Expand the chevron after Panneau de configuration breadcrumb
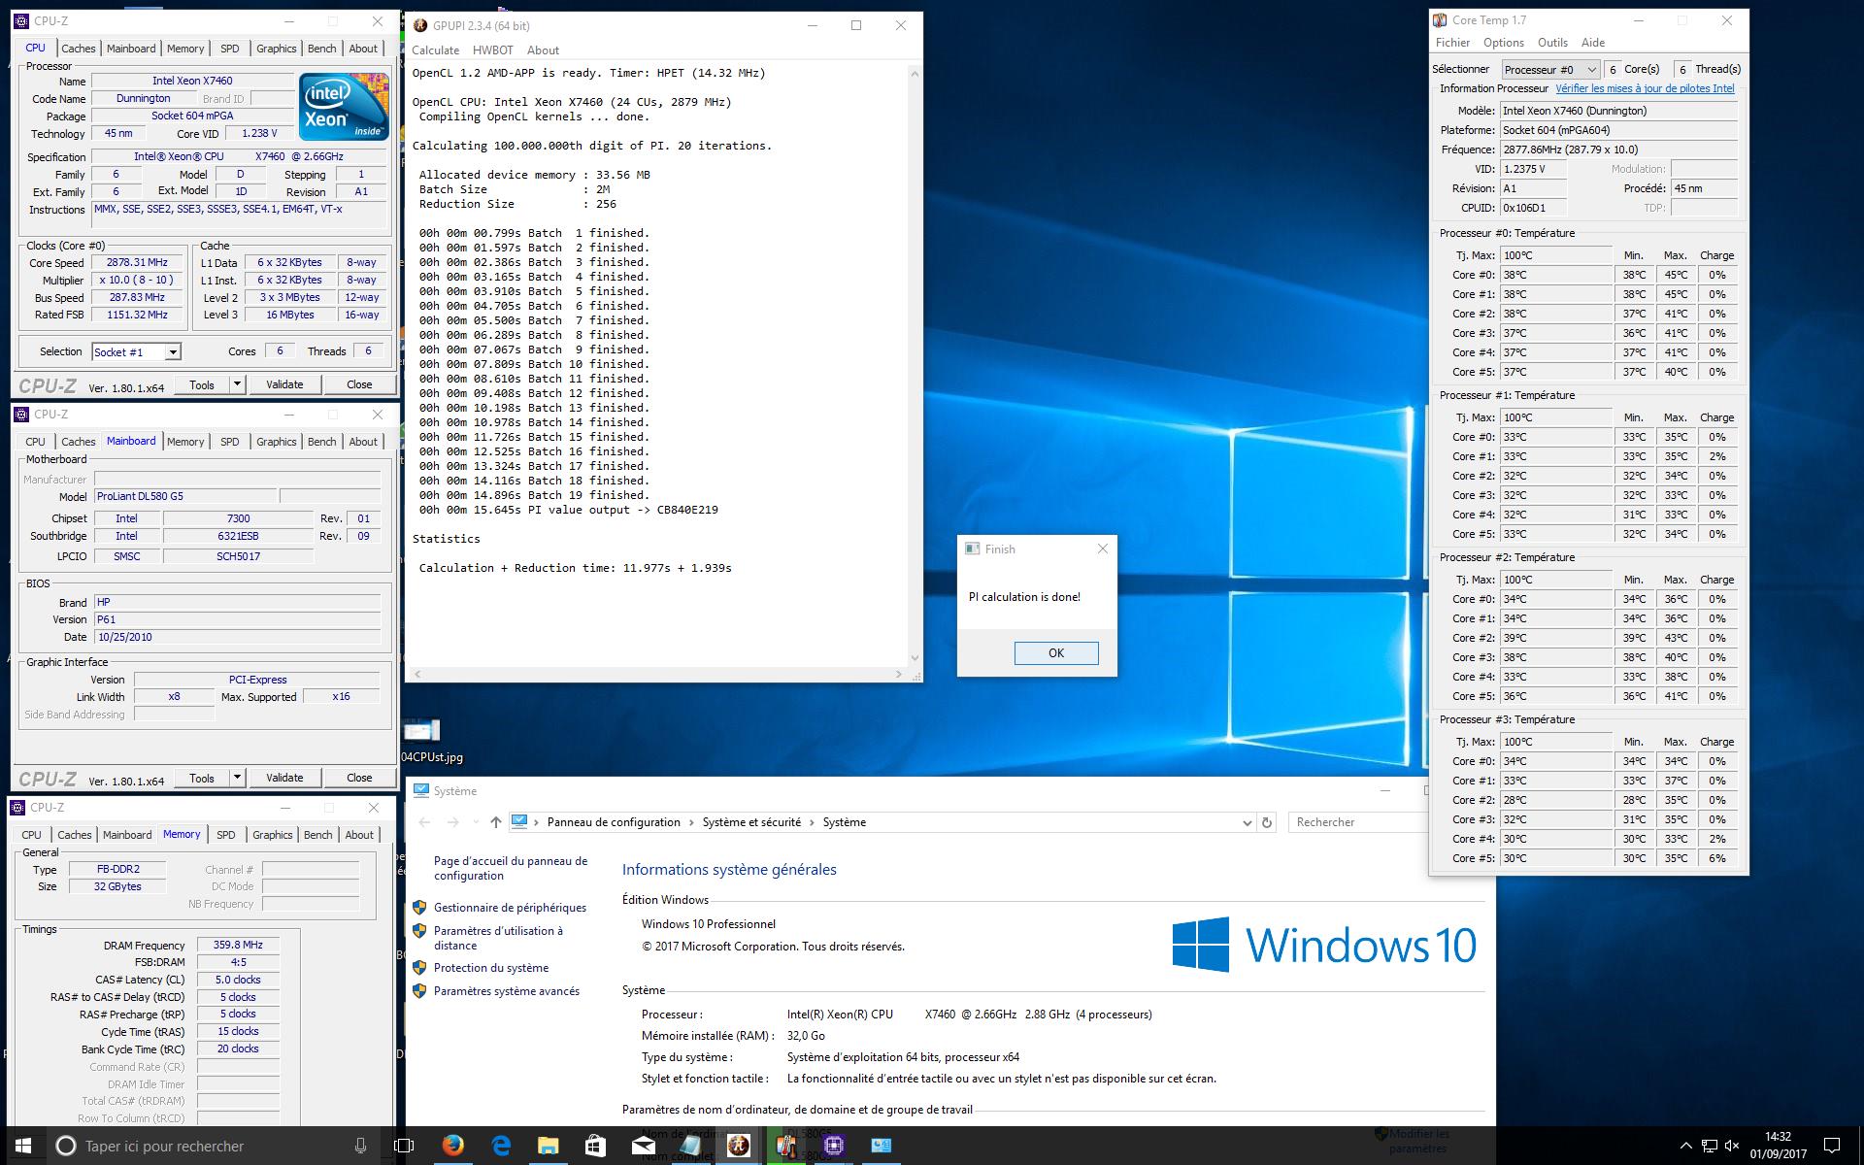1864x1165 pixels. click(691, 822)
